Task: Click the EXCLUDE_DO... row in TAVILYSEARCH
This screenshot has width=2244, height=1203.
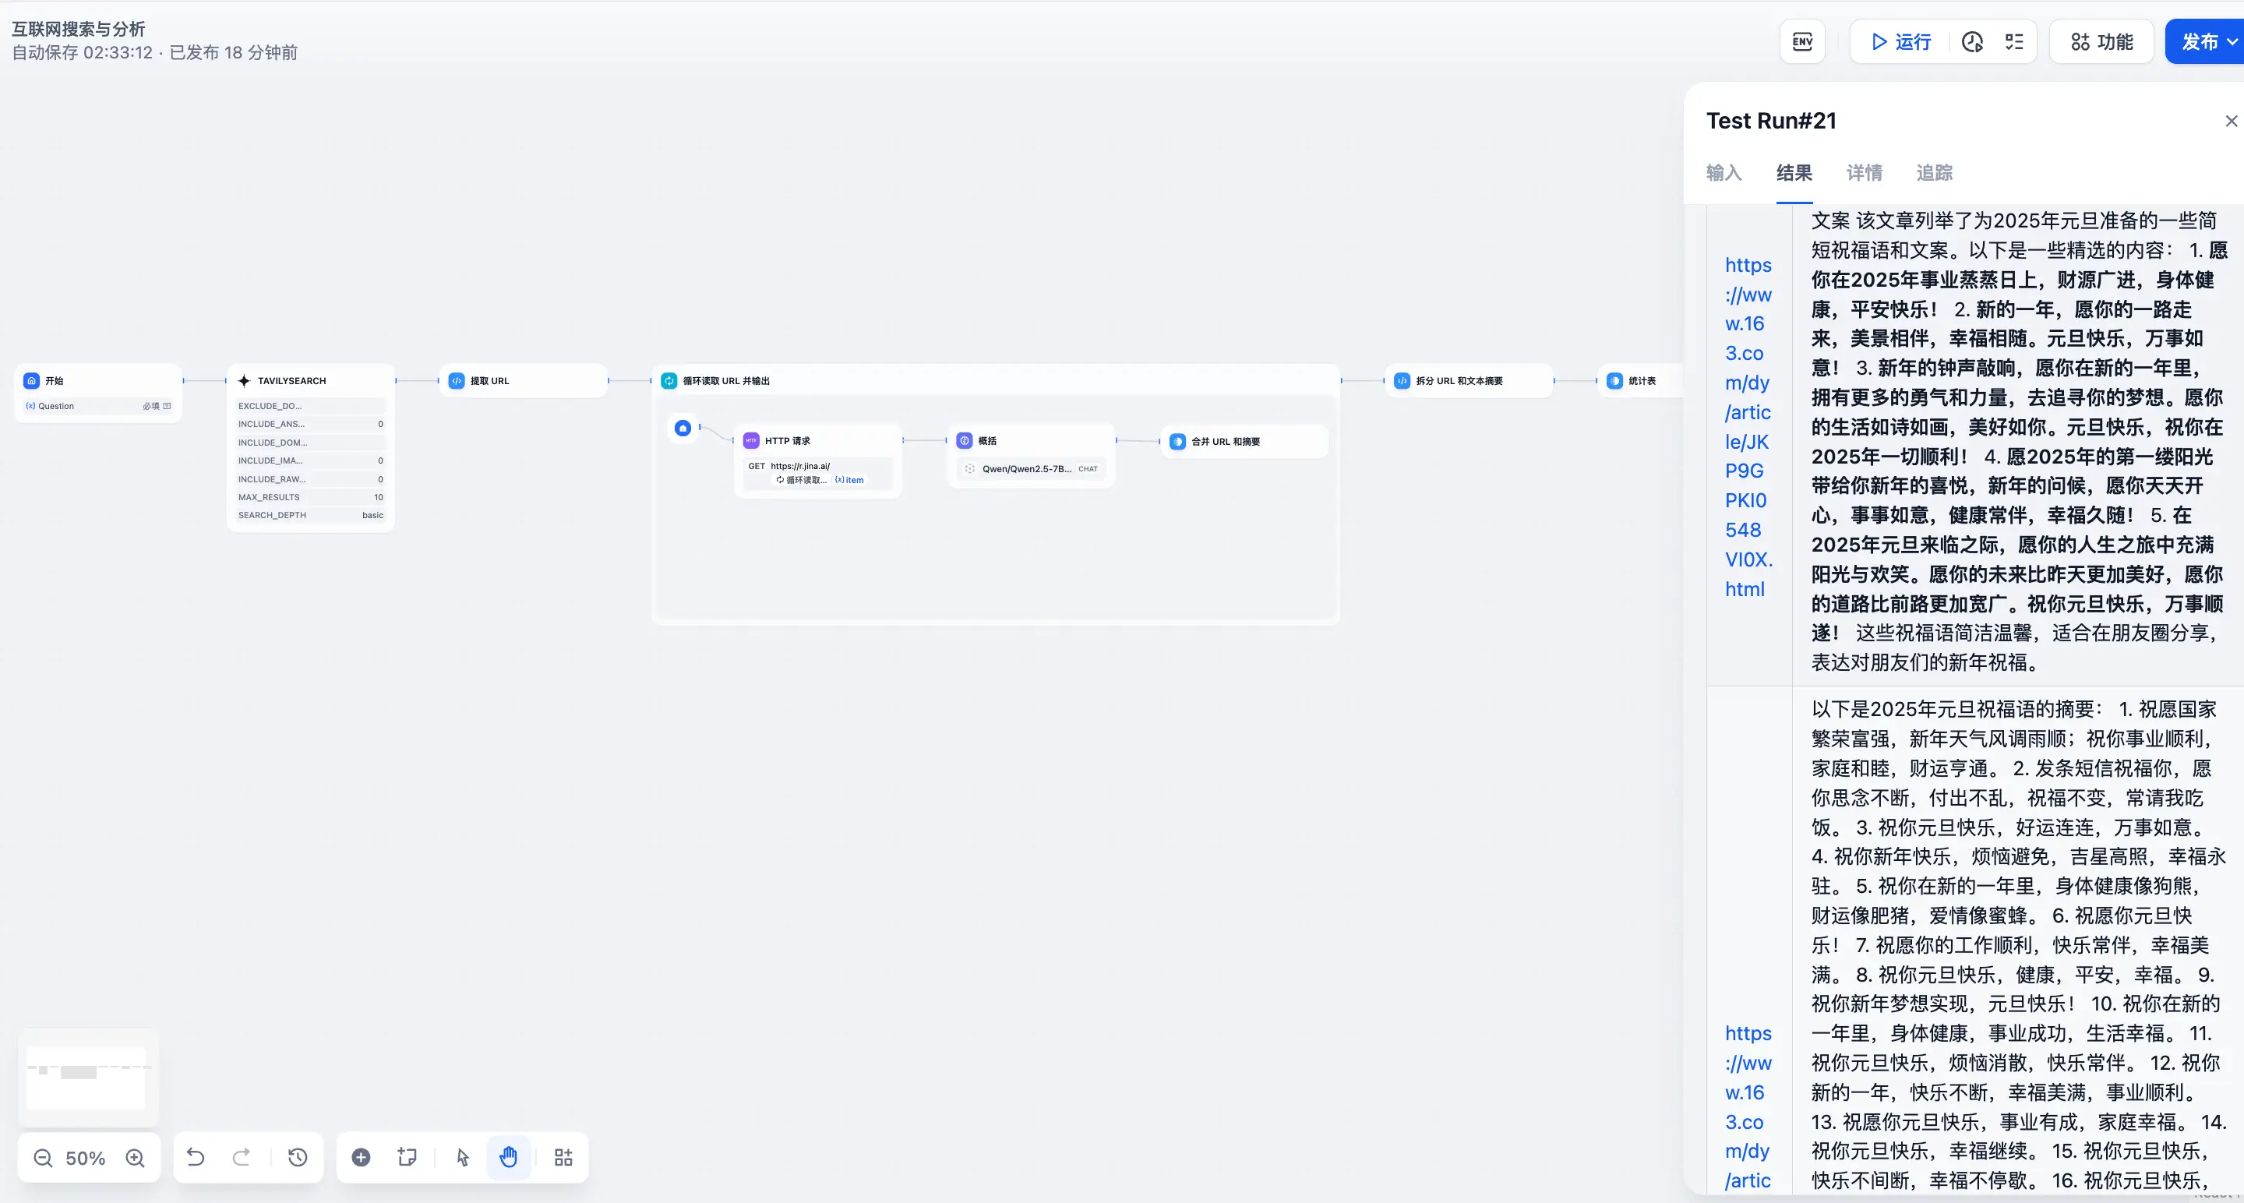Action: [310, 406]
